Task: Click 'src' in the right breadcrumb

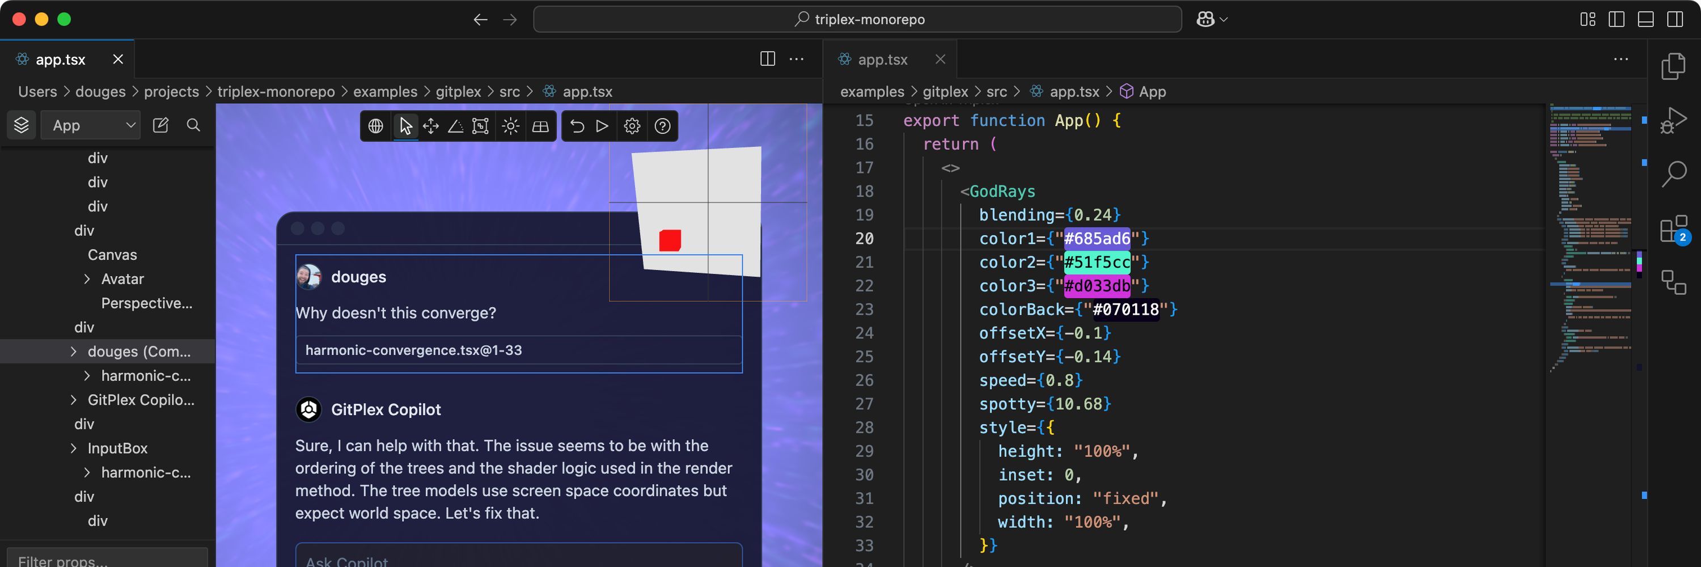Action: click(996, 92)
